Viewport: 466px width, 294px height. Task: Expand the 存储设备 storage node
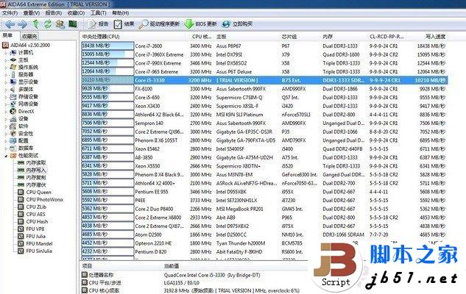tap(6, 97)
